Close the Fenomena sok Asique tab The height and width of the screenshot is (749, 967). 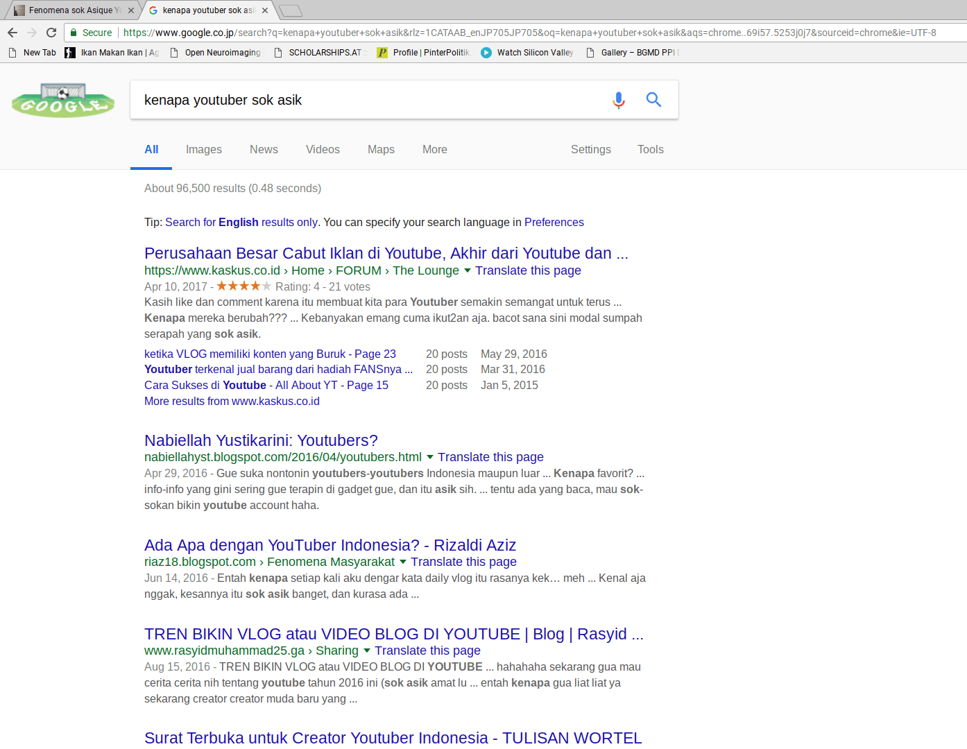pyautogui.click(x=131, y=10)
